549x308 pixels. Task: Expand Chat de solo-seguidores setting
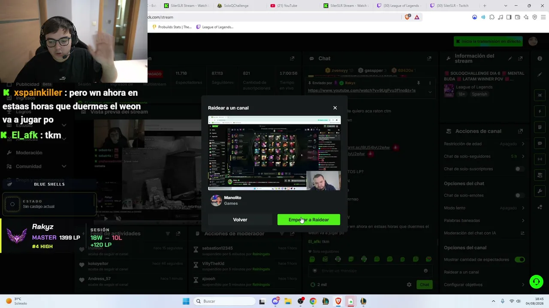(x=484, y=157)
